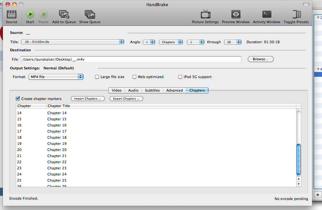Open the Activity Window terminal icon
The image size is (322, 210).
267,14
